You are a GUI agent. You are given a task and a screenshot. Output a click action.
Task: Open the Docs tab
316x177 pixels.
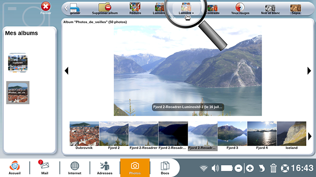[165, 168]
